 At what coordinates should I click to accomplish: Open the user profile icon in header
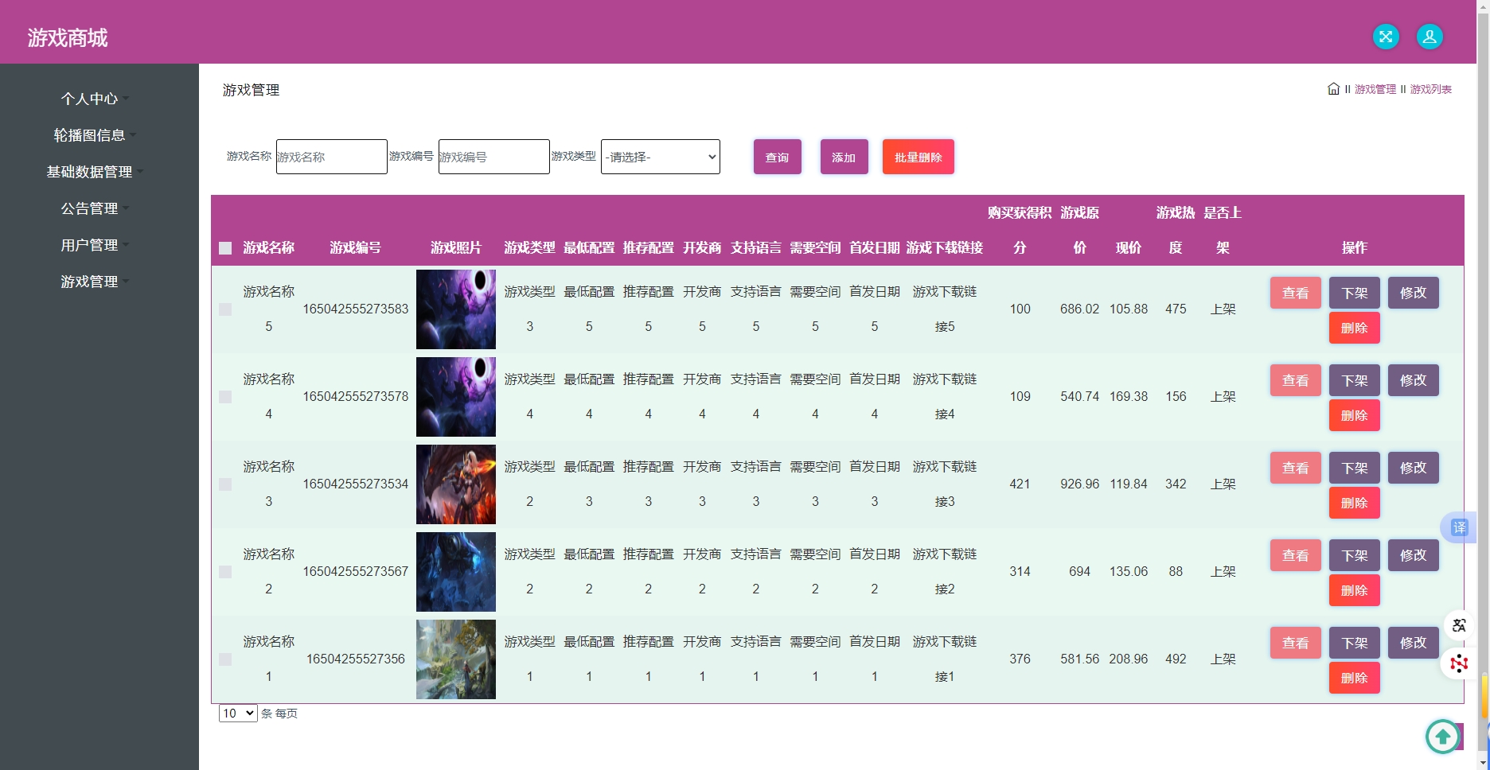(x=1430, y=37)
